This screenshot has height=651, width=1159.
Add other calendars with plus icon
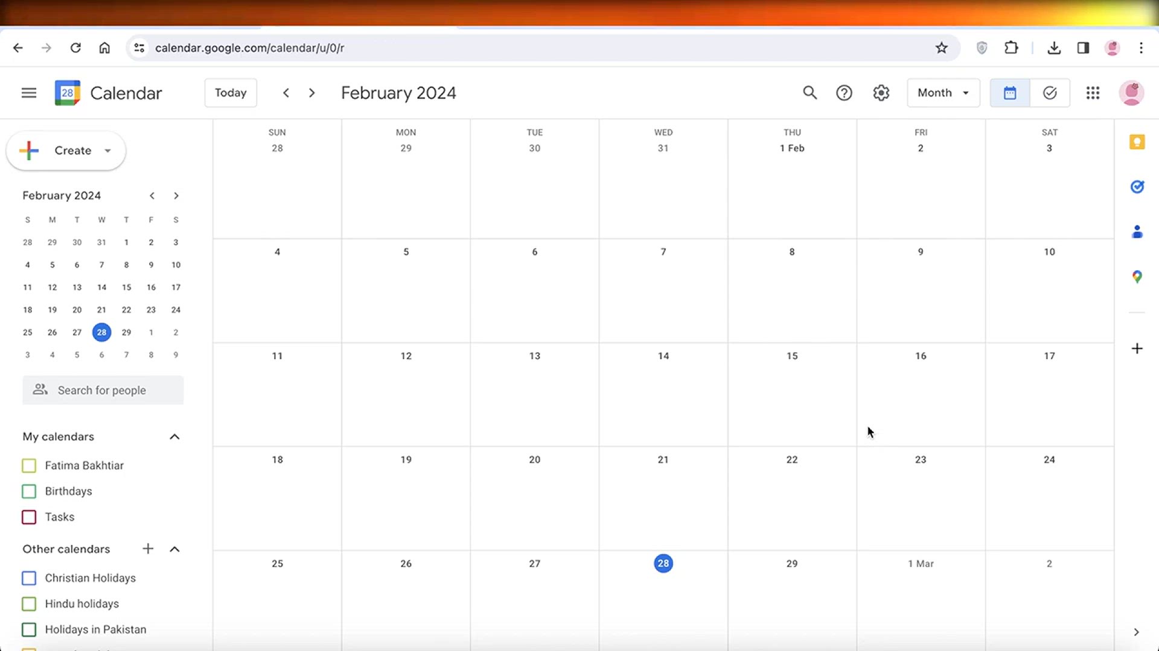(148, 549)
